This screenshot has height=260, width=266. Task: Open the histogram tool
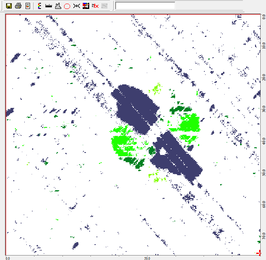(x=58, y=6)
